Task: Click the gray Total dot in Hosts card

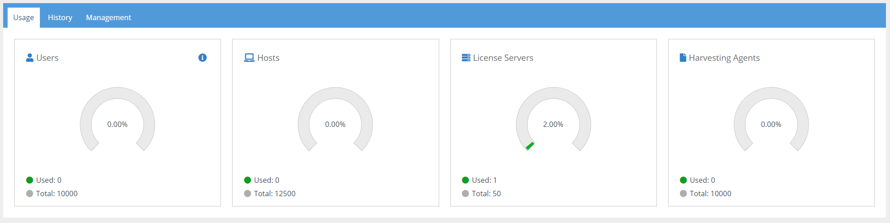Action: tap(247, 194)
